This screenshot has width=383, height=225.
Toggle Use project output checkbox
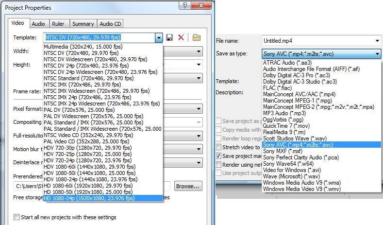click(218, 173)
